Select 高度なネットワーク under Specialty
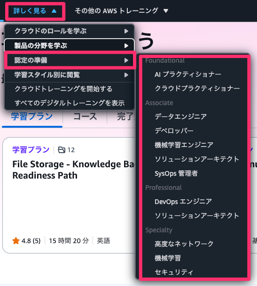The height and width of the screenshot is (286, 257). 184,244
